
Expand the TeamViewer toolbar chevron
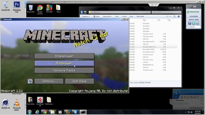[156, 5]
